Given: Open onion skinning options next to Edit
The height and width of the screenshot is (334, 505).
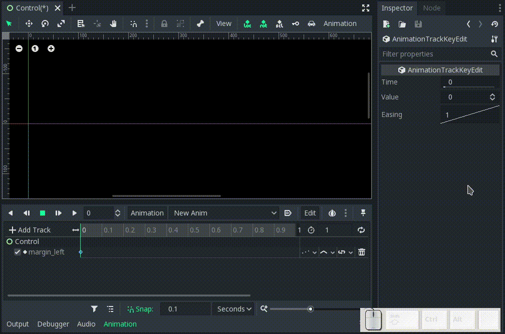Looking at the screenshot, I should pyautogui.click(x=332, y=213).
